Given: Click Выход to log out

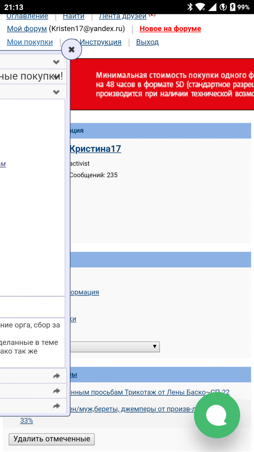Looking at the screenshot, I should [147, 42].
